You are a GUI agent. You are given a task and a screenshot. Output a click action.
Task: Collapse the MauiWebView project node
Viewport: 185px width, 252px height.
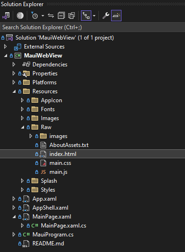click(6, 56)
